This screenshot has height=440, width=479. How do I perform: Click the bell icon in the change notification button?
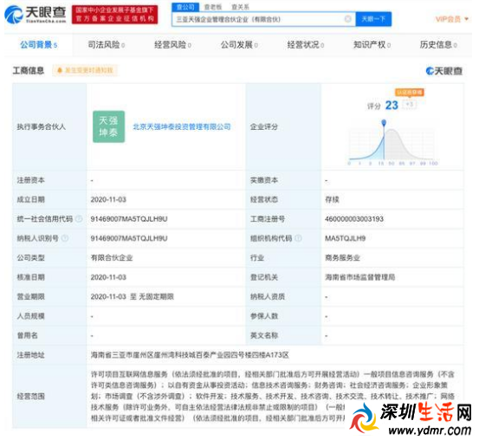coord(60,70)
